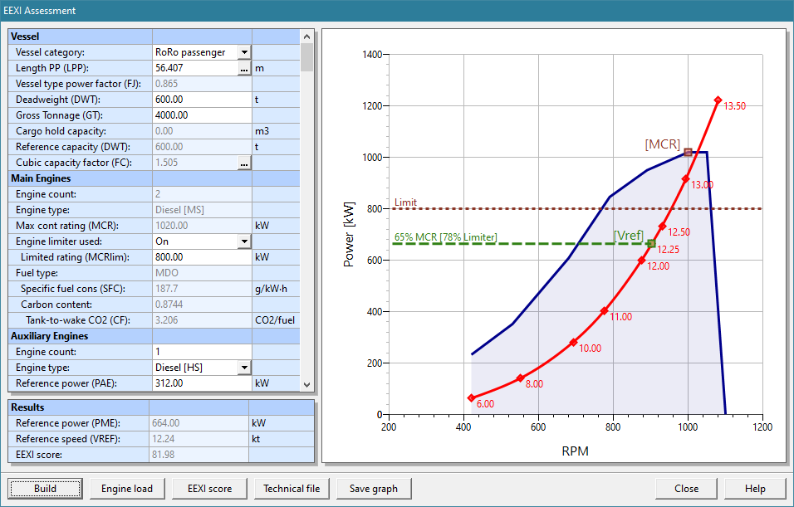Click the ellipsis button beside Cubic capacity factor
Viewport: 794px width, 507px height.
244,163
